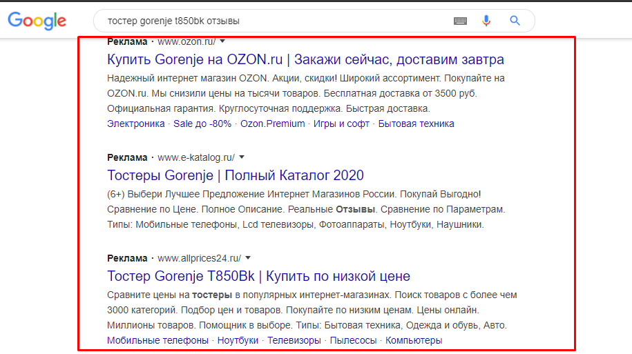Open the 'Тостер Gorenje T850Bk' ad title
632x354 pixels.
[259, 276]
